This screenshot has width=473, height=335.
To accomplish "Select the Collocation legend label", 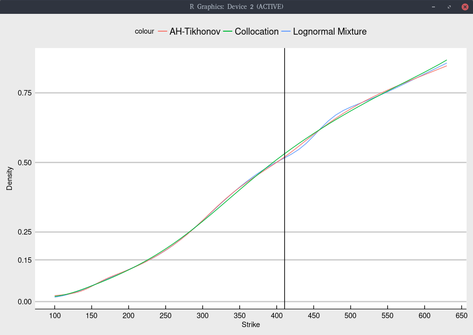I will pos(257,31).
